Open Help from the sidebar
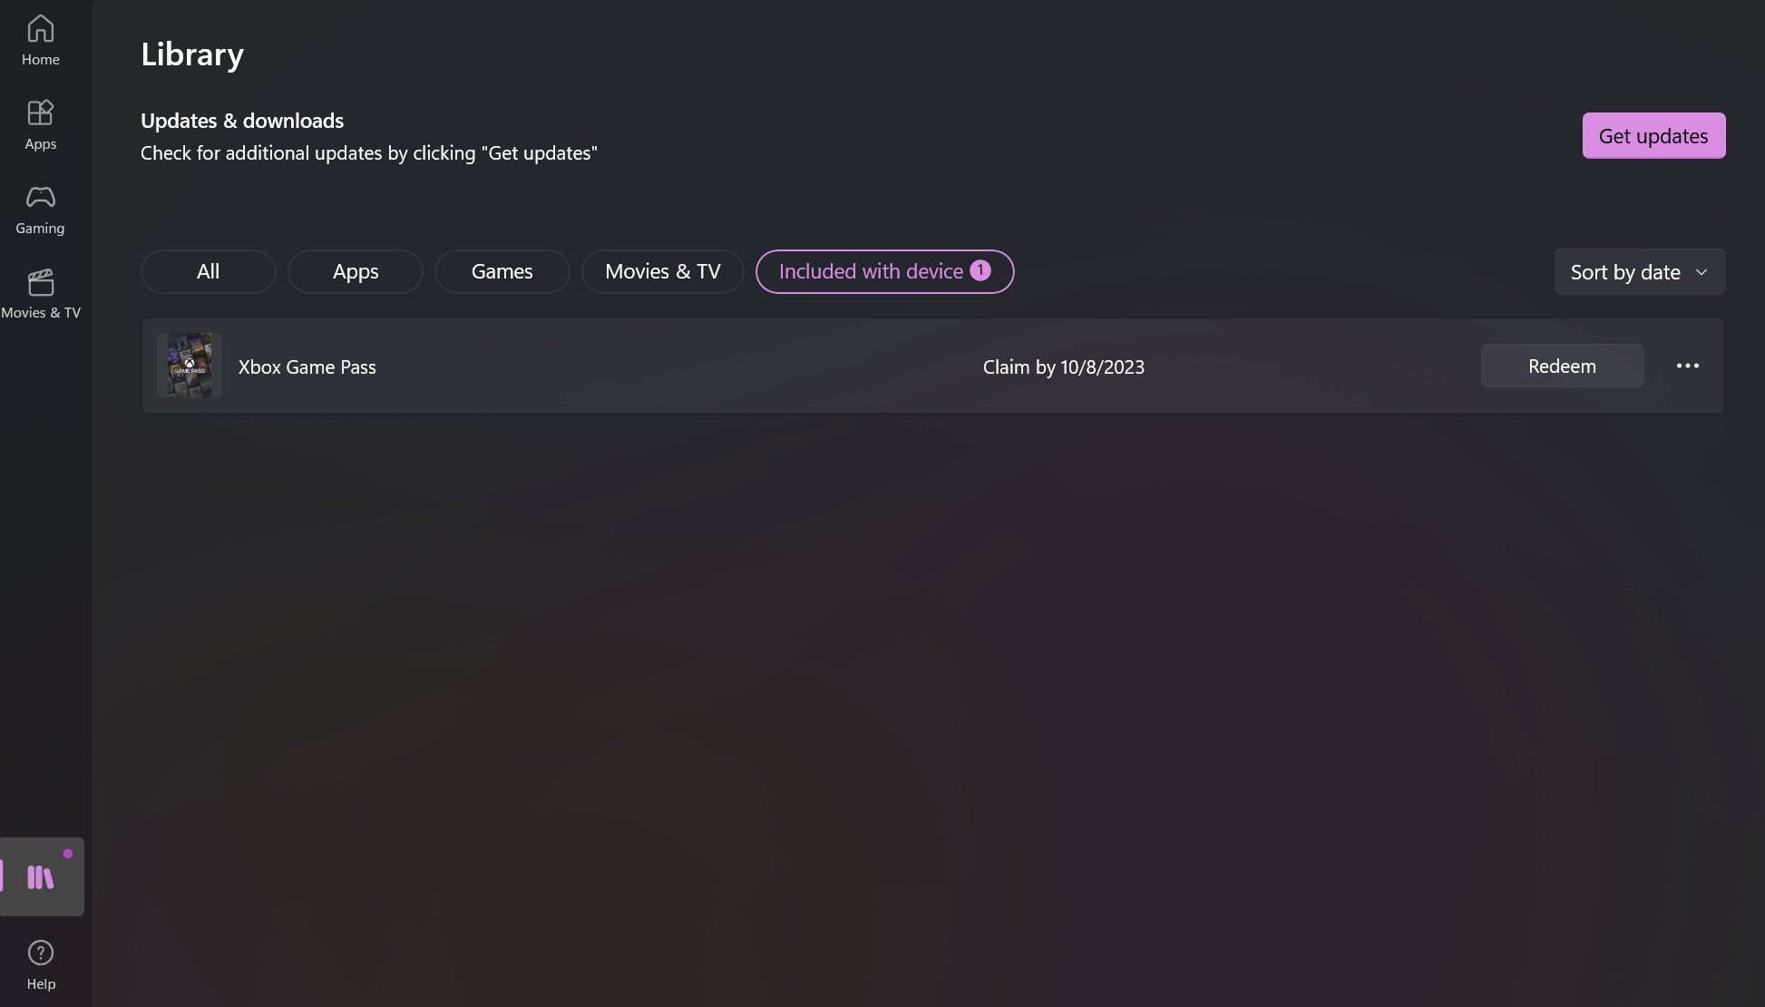This screenshot has height=1007, width=1765. point(41,964)
